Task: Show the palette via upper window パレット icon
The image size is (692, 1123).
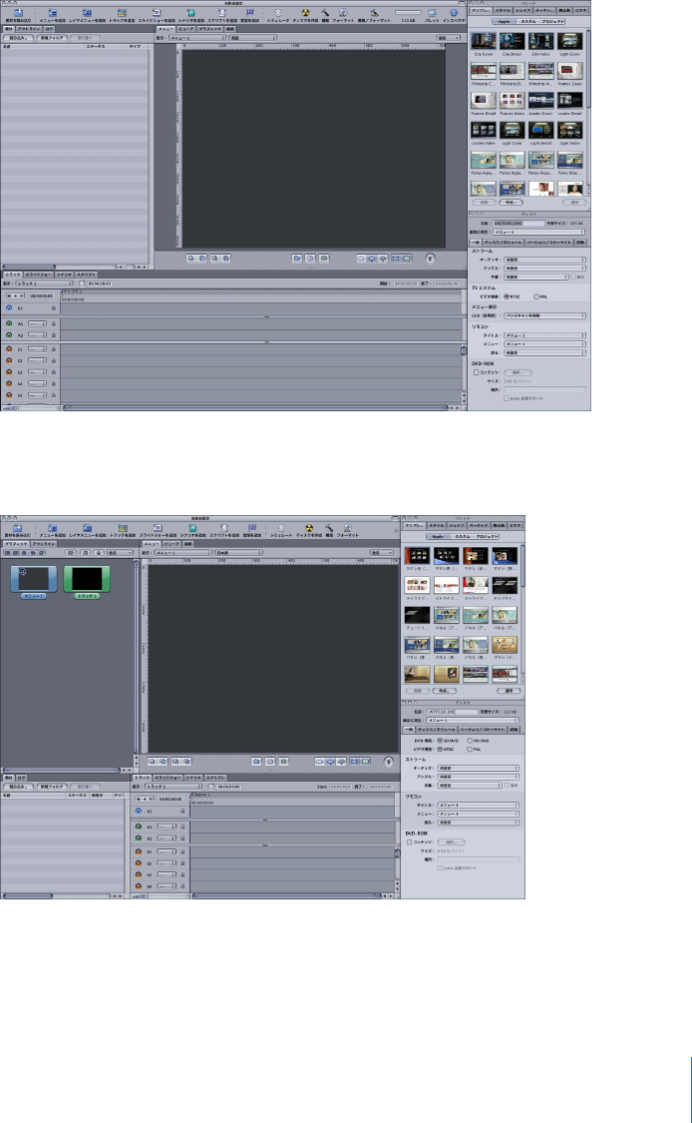Action: pyautogui.click(x=432, y=14)
